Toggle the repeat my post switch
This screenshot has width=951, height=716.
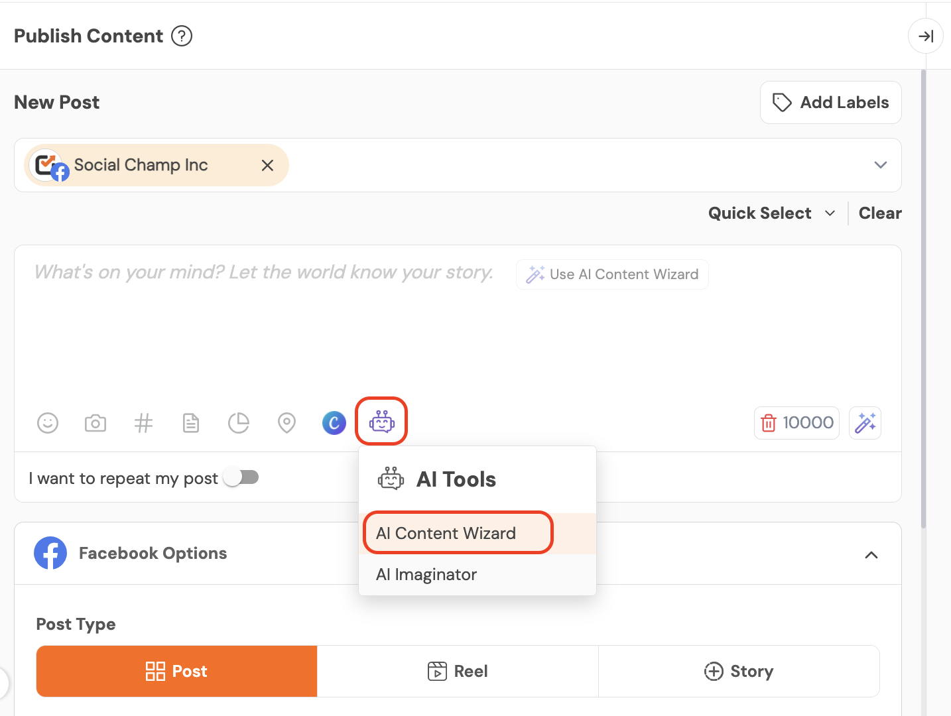click(x=241, y=477)
